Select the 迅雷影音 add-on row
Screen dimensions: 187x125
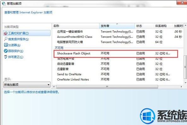(118, 69)
